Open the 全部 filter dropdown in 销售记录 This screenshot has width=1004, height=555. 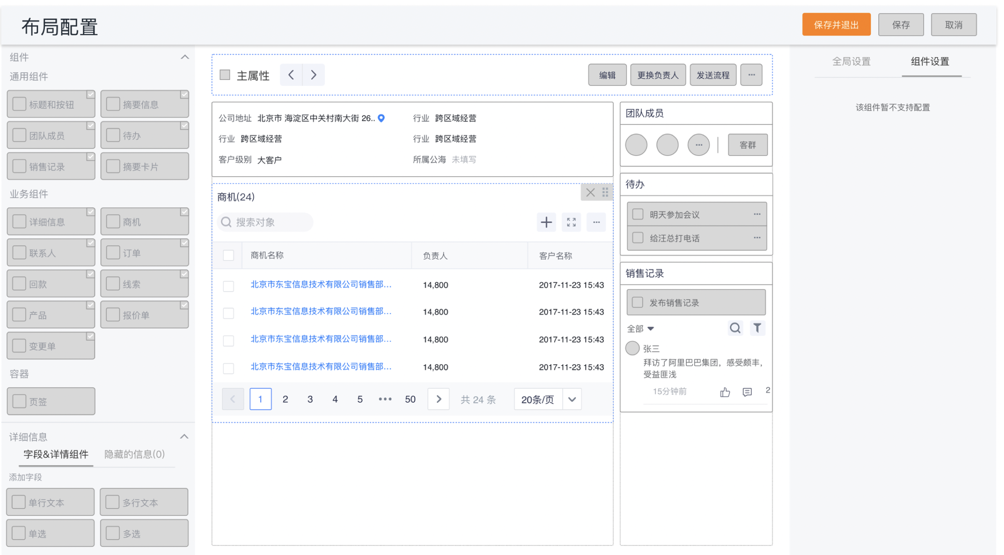tap(640, 328)
